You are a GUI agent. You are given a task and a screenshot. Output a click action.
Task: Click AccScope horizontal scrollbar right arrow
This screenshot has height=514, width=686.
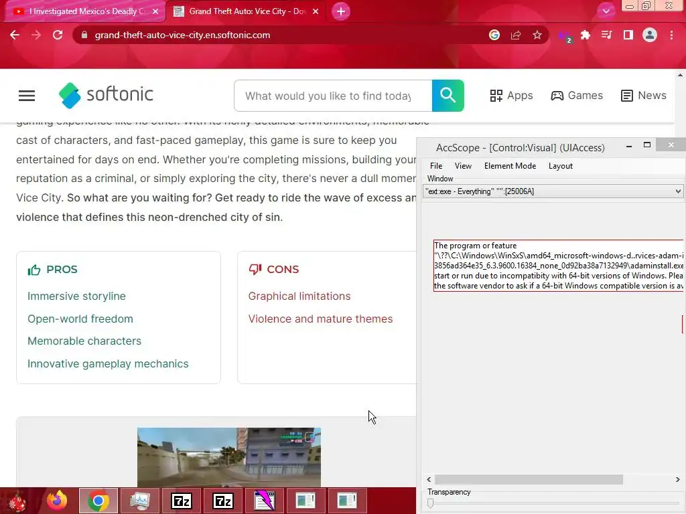[x=678, y=479]
